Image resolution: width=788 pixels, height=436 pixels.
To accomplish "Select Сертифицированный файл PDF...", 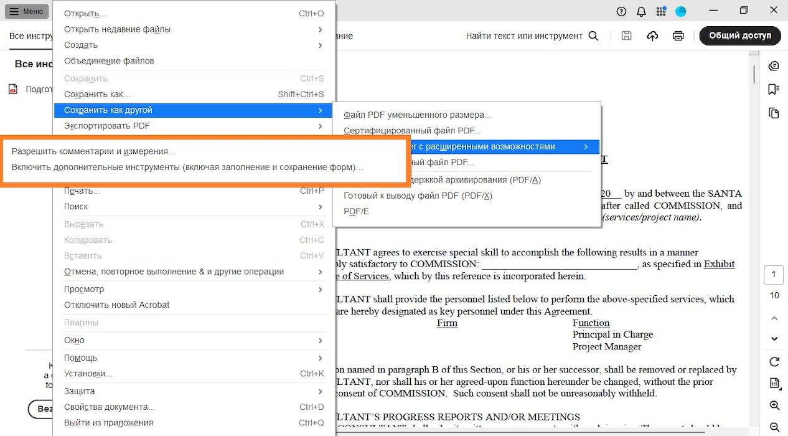I will pos(467,131).
